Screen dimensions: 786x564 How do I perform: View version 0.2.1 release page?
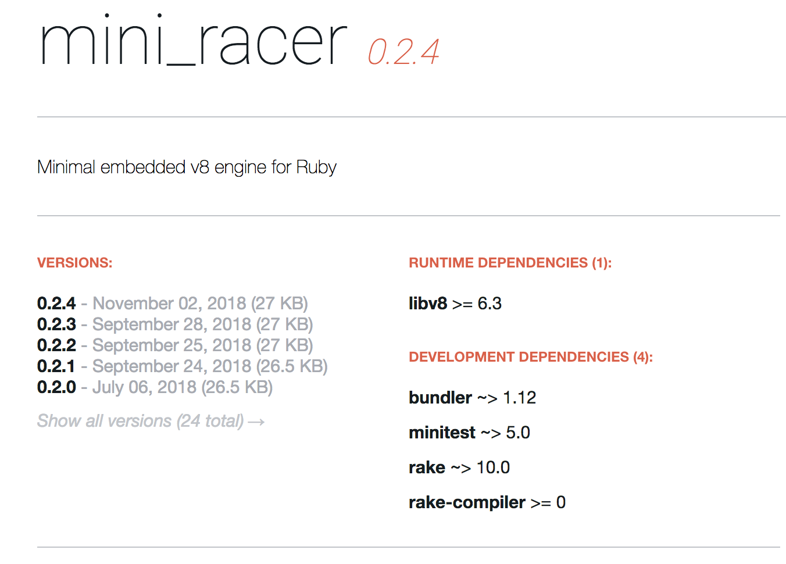56,366
